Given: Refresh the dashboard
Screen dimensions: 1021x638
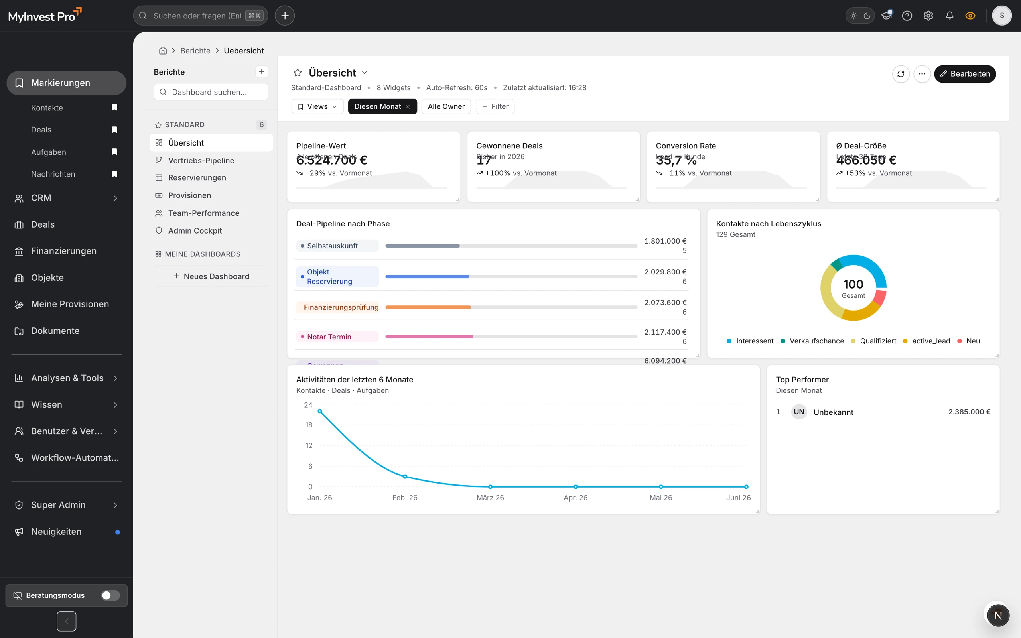Looking at the screenshot, I should (901, 74).
